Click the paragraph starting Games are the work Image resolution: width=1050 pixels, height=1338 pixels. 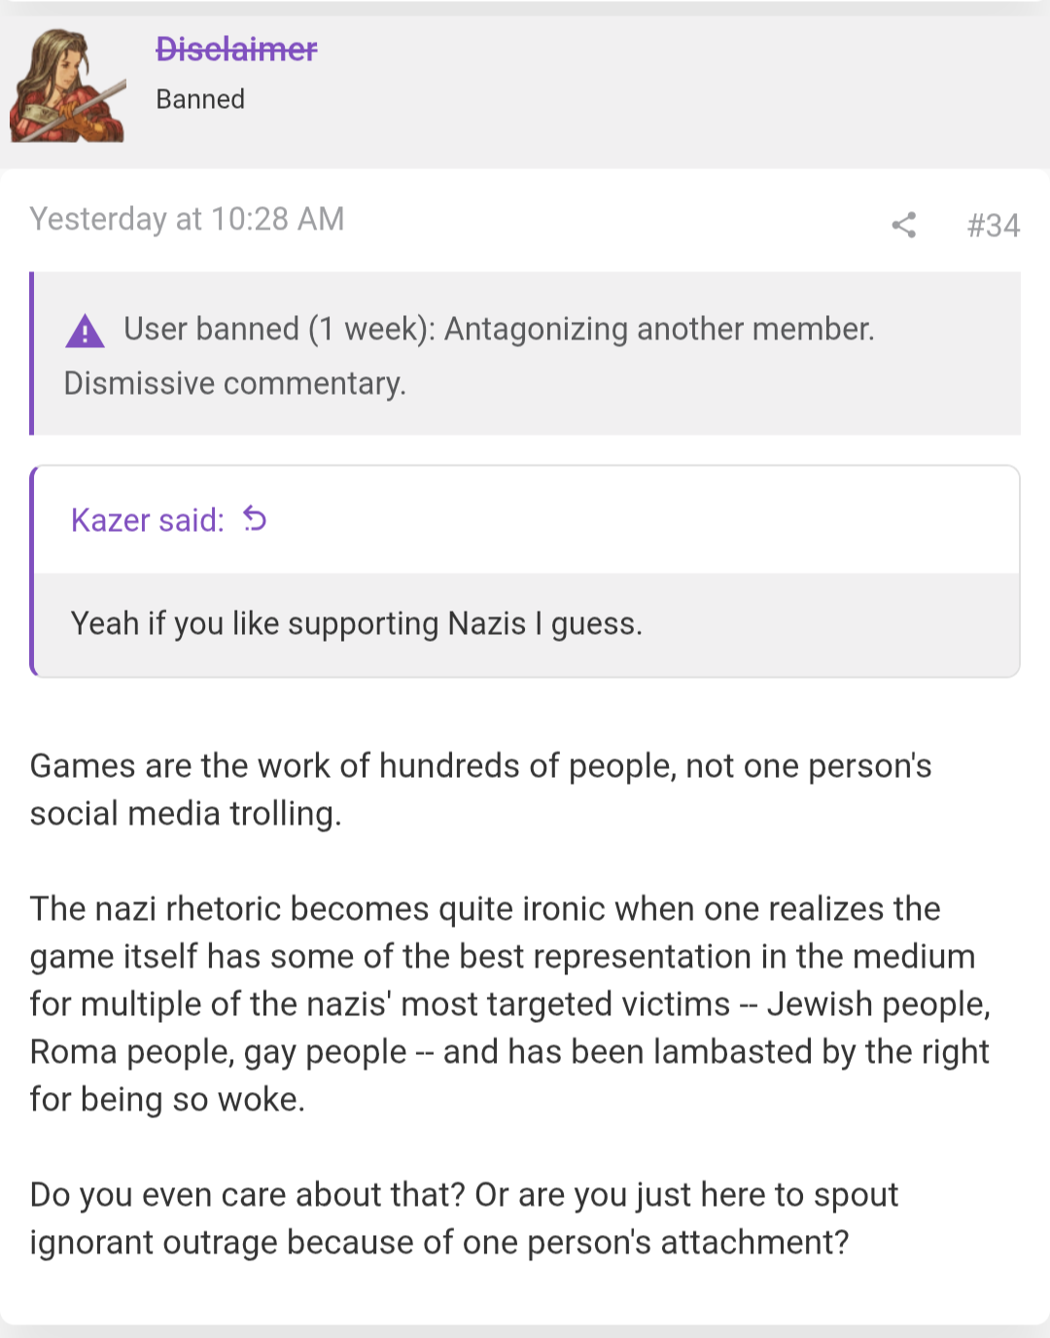coord(480,790)
